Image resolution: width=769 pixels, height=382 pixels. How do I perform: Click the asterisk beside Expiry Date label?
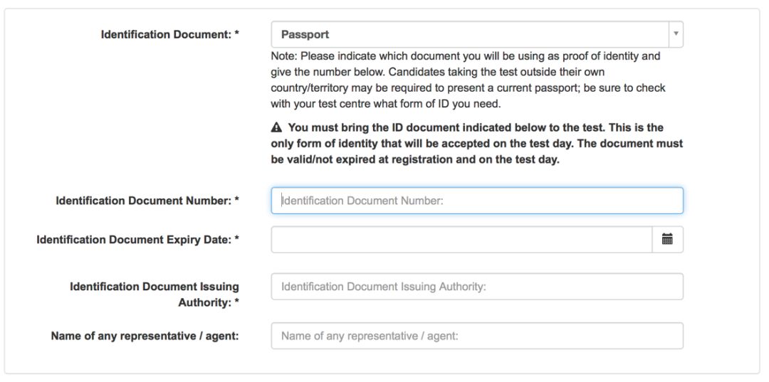point(237,239)
